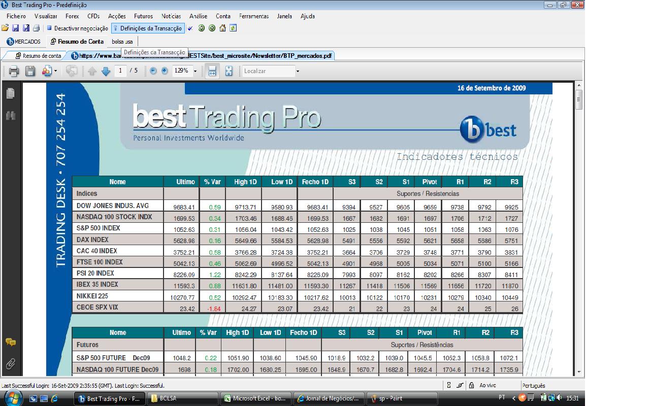Click the home icon in main toolbar
This screenshot has height=406, width=650.
(x=222, y=28)
